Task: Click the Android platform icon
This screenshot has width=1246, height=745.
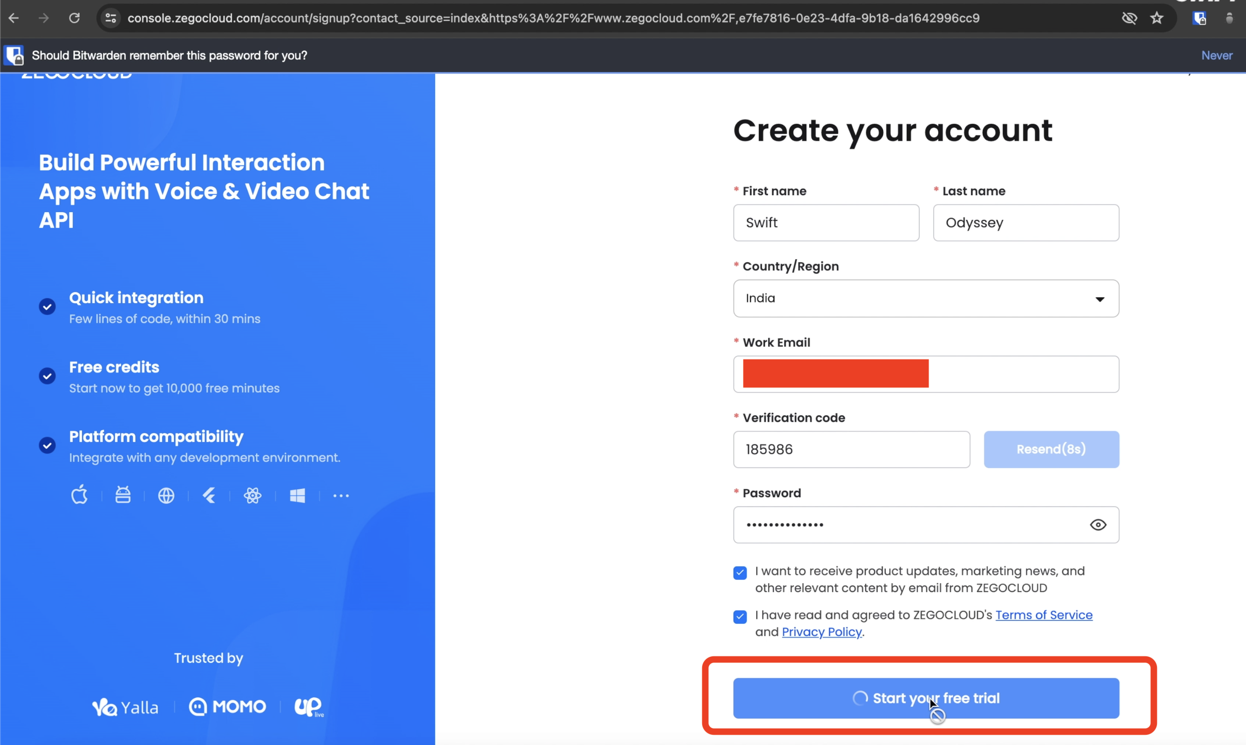Action: [123, 495]
